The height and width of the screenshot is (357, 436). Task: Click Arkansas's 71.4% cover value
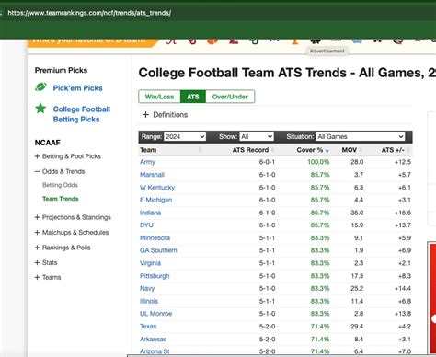coord(320,340)
